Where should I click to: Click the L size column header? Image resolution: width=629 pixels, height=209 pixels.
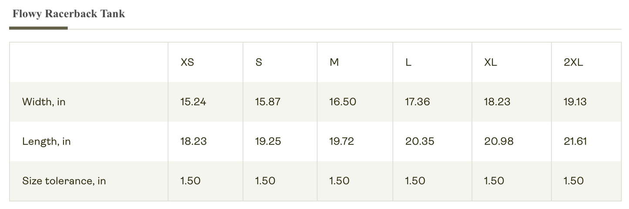408,62
